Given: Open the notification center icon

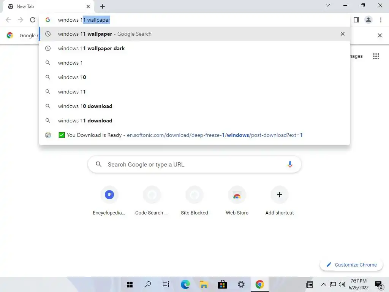Looking at the screenshot, I should coord(379,285).
